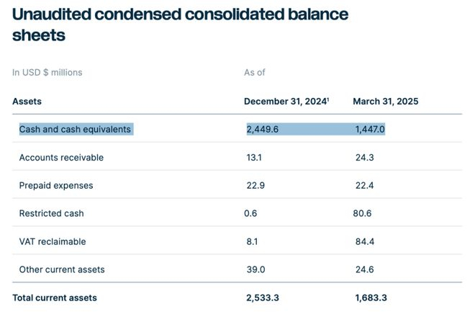Click the Assets column header

27,102
